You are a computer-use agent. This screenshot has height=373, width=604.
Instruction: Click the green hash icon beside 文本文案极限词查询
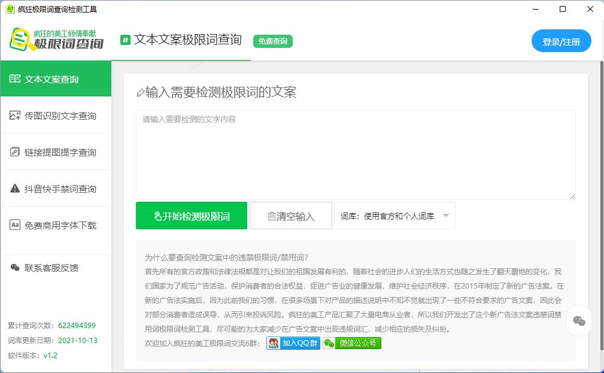(125, 40)
